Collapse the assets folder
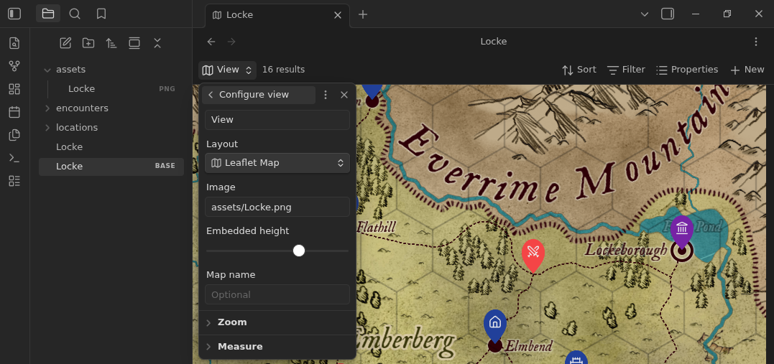 [111, 70]
